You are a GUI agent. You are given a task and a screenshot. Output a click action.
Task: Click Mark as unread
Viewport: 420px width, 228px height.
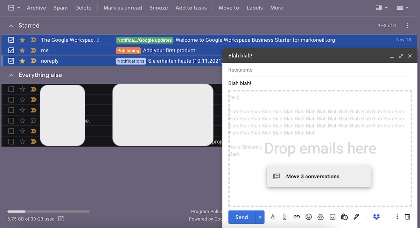(x=122, y=8)
